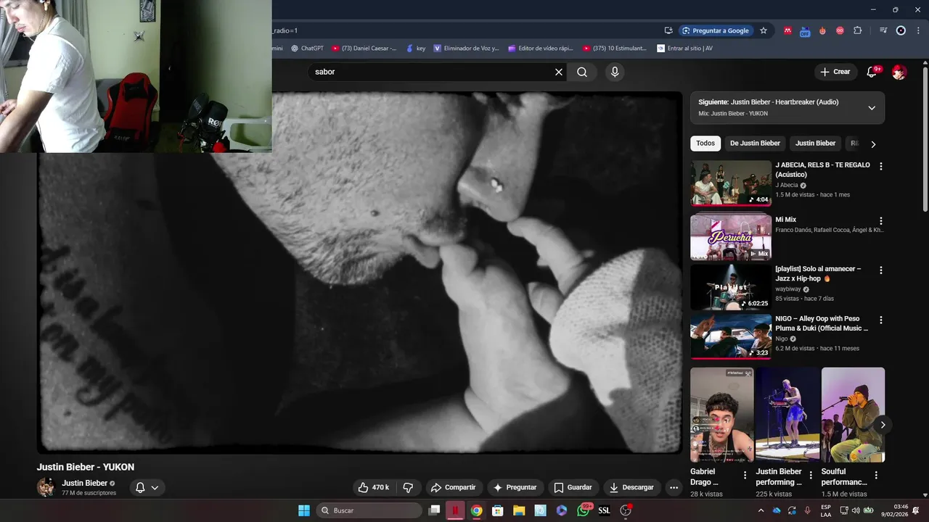Click the orange flame extension icon
The image size is (929, 522).
coord(822,30)
